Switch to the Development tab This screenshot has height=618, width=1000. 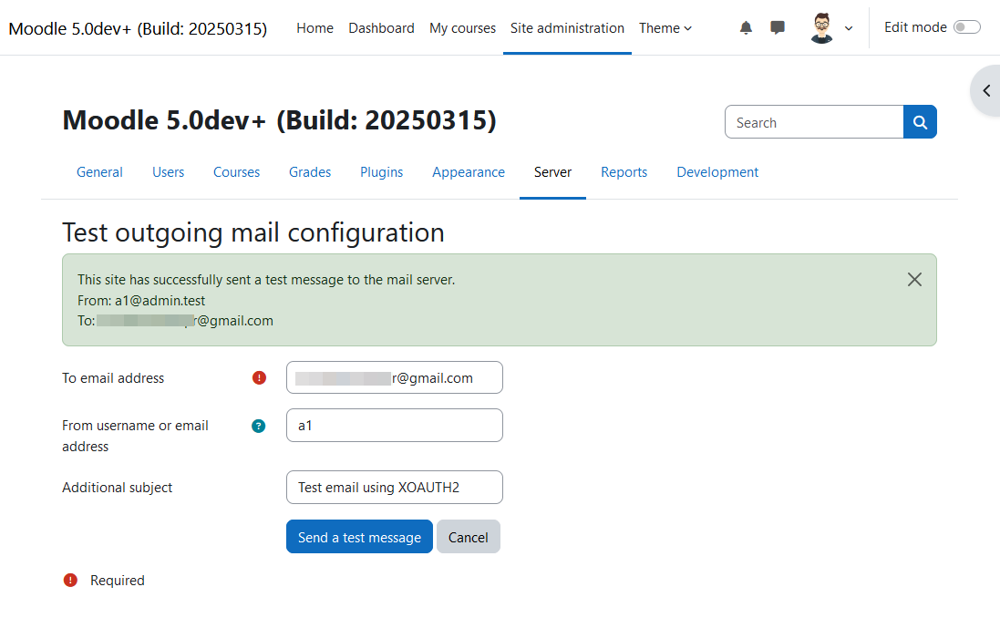coord(717,172)
